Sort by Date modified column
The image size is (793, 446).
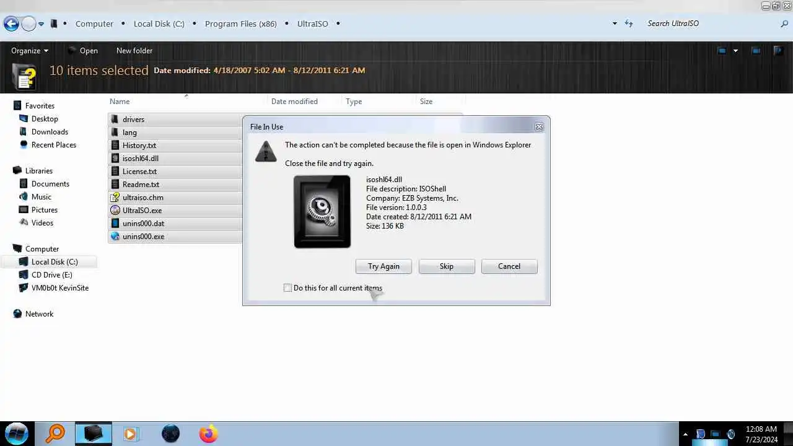point(294,102)
